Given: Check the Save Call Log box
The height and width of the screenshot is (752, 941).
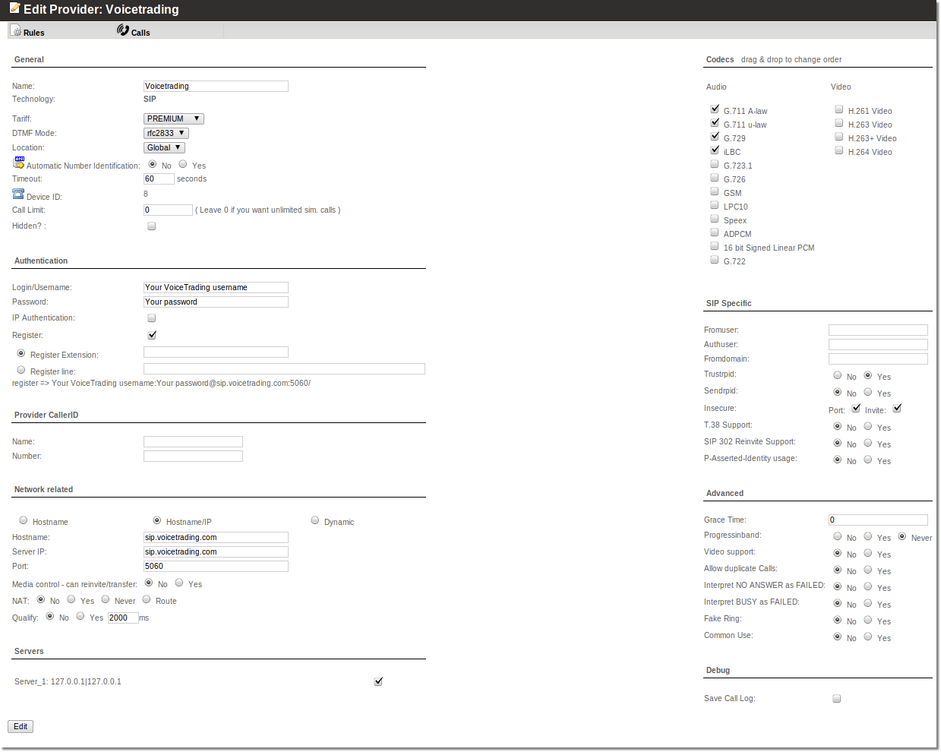Looking at the screenshot, I should coord(837,699).
